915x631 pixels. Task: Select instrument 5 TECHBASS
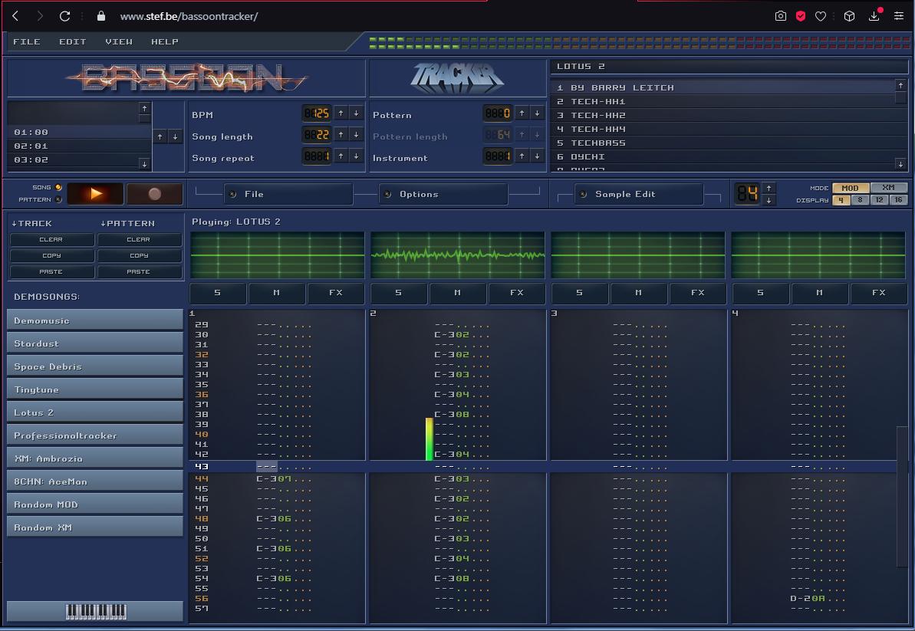(x=722, y=143)
